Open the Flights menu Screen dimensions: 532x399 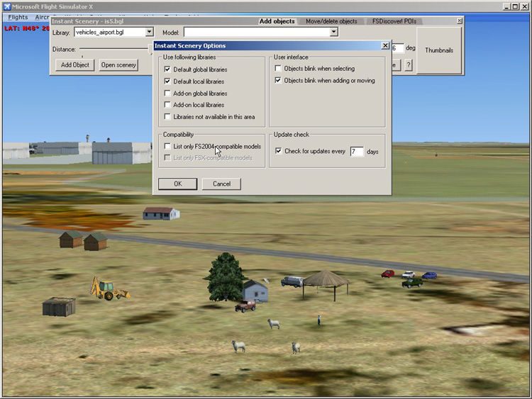(18, 17)
